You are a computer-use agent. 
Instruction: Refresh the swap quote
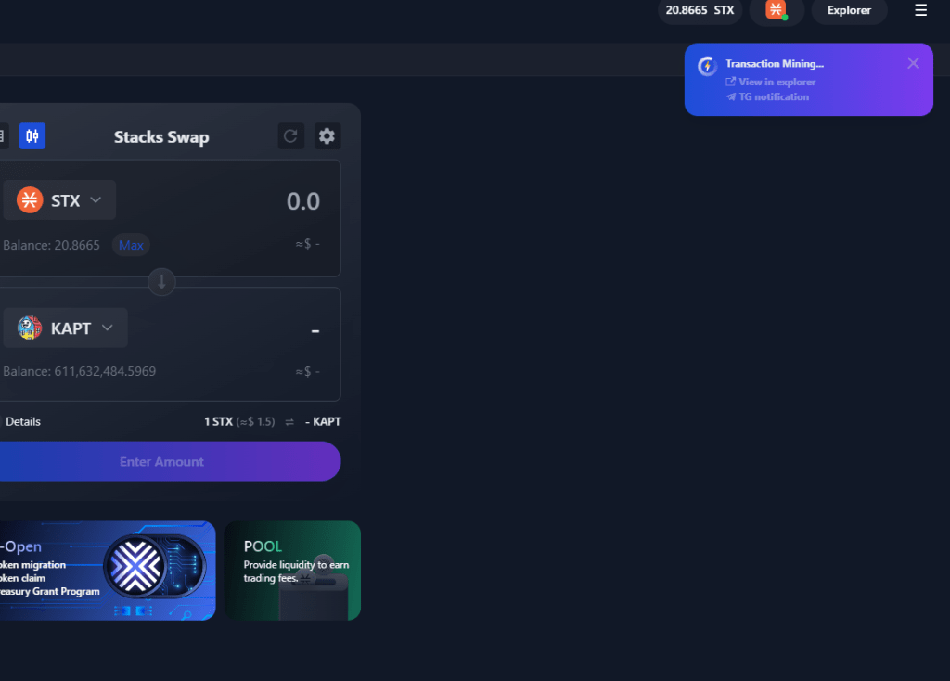coord(290,136)
